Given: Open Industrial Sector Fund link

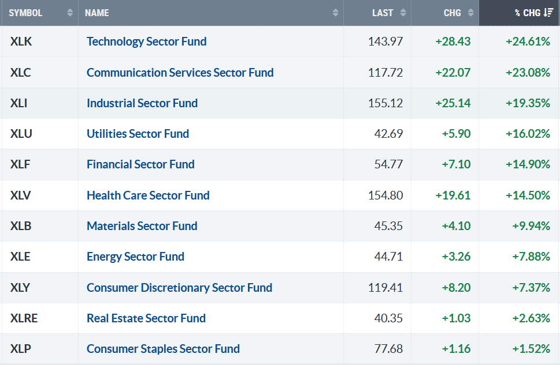Looking at the screenshot, I should pos(142,103).
